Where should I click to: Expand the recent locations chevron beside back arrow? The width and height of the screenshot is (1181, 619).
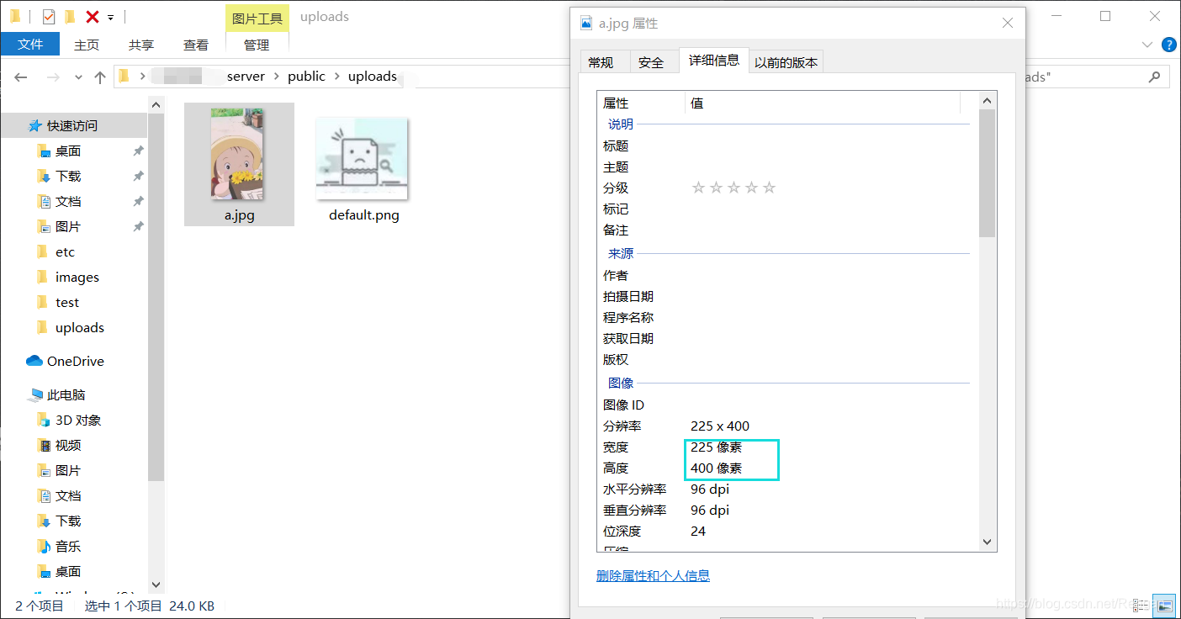click(x=77, y=77)
